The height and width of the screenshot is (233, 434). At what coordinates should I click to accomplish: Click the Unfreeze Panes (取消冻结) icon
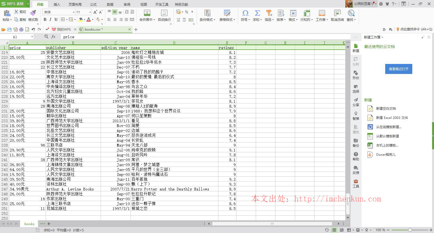click(x=337, y=13)
